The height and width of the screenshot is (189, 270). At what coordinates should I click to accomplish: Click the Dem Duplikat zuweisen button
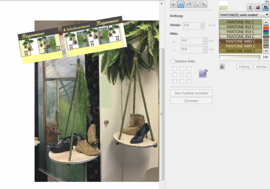pos(191,93)
